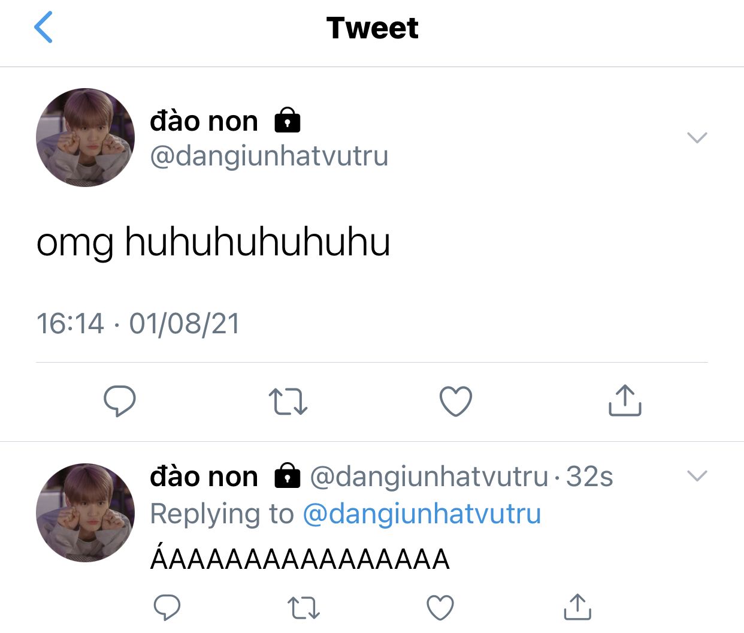Open the main tweet author's avatar
The image size is (744, 633).
86,137
